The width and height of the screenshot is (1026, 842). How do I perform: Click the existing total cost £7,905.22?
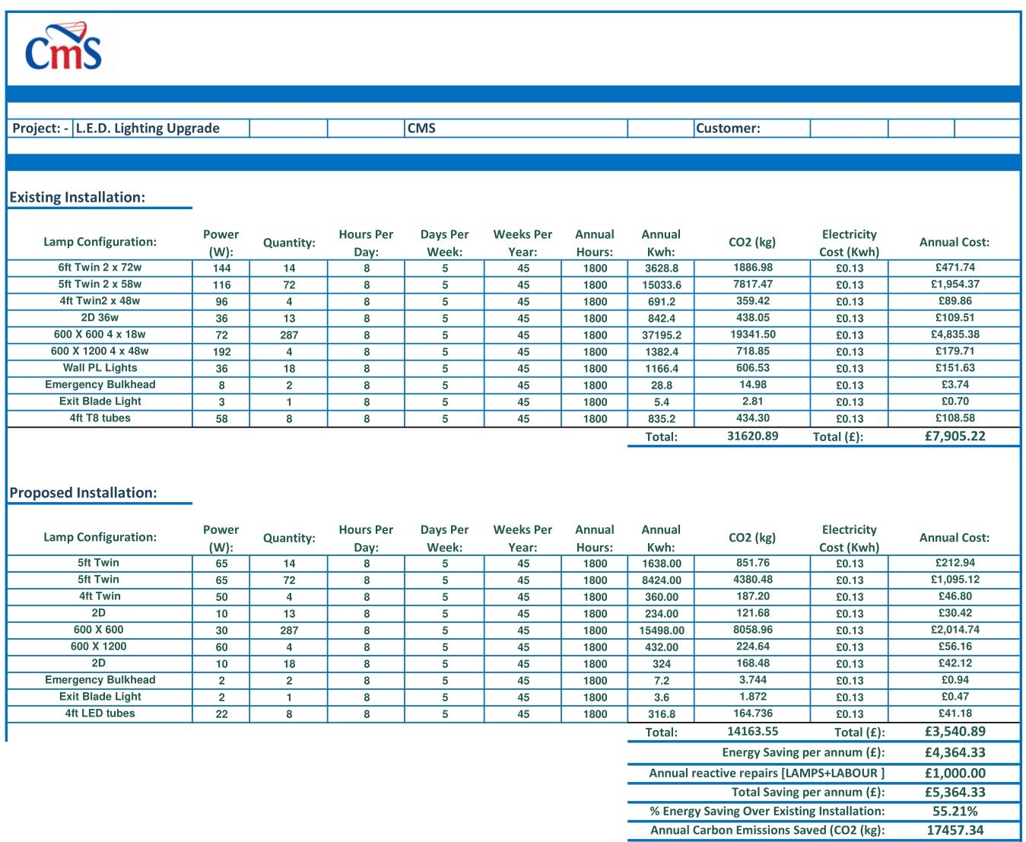955,437
